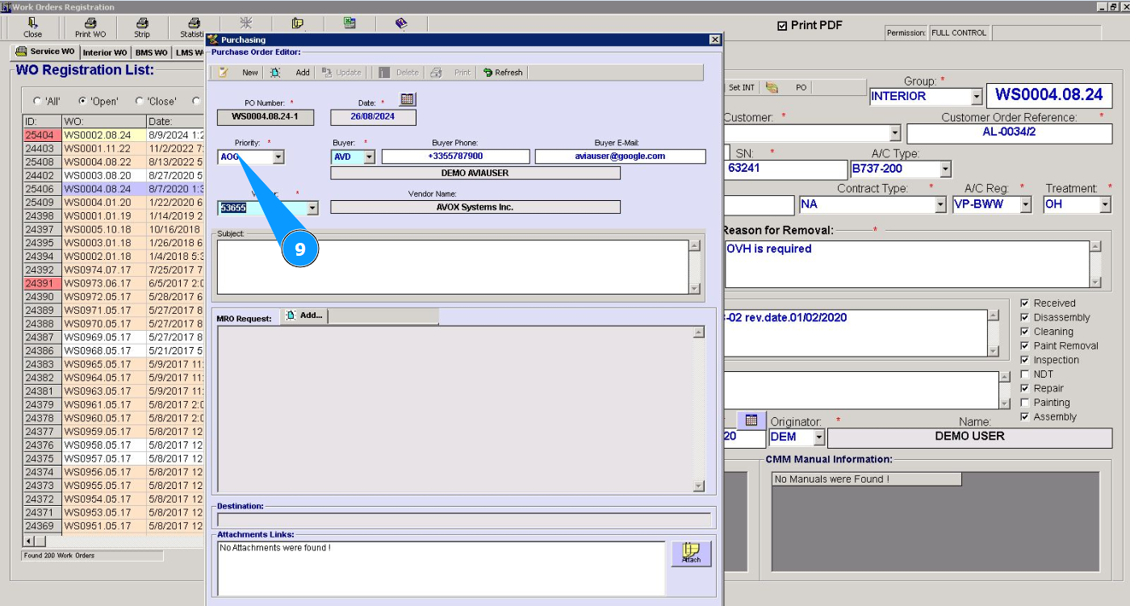Switch to the BMS WO tab
The image size is (1130, 606).
point(152,52)
